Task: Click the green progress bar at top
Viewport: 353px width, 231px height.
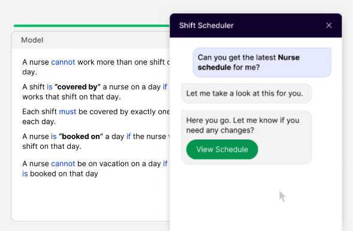Action: coord(92,26)
